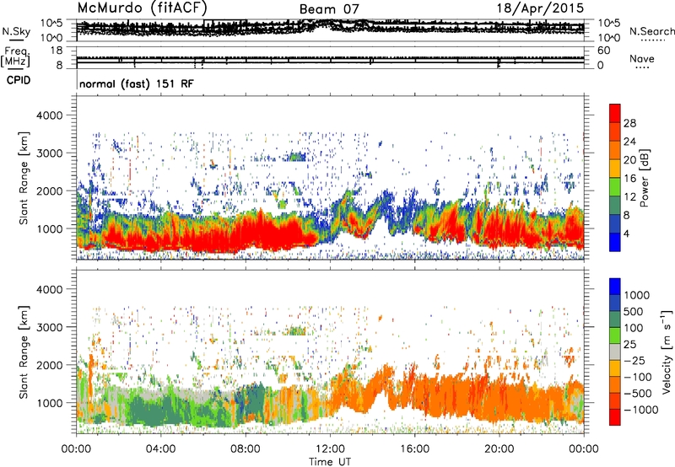The image size is (675, 467).
Task: Click the '4000' tick on Power panel axis
Action: 50,115
